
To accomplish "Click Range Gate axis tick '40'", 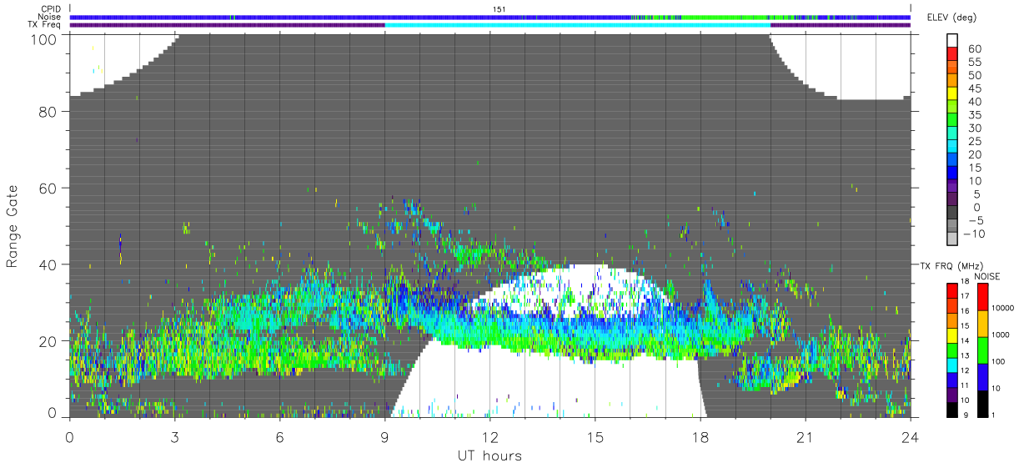I will [x=47, y=264].
